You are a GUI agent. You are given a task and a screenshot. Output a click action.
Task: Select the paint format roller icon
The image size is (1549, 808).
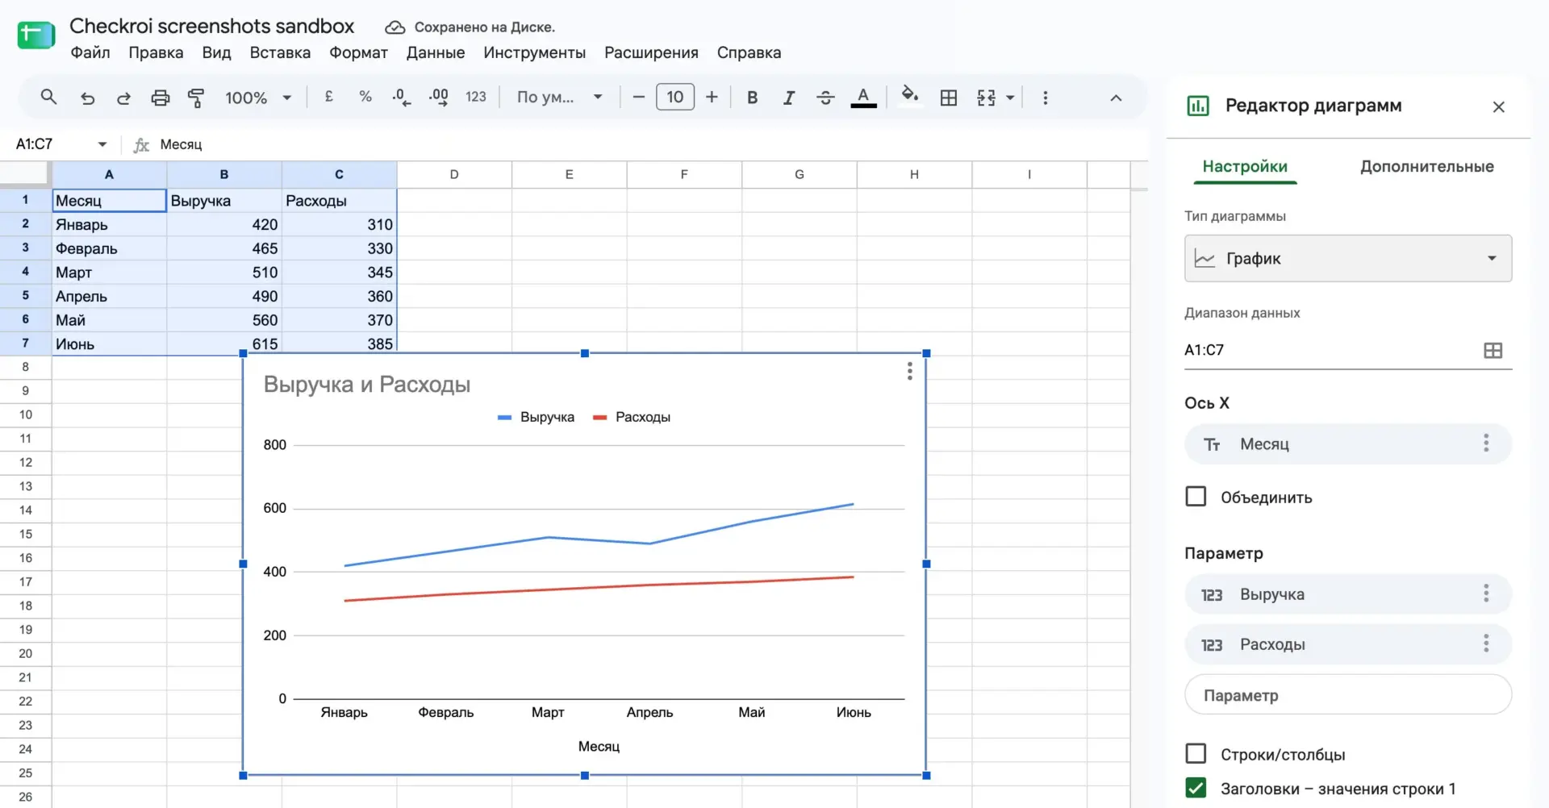coord(196,98)
